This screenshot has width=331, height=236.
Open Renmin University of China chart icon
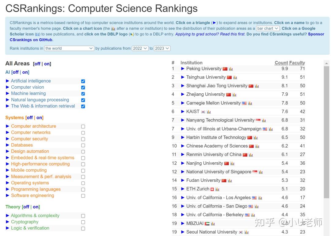click(251, 155)
